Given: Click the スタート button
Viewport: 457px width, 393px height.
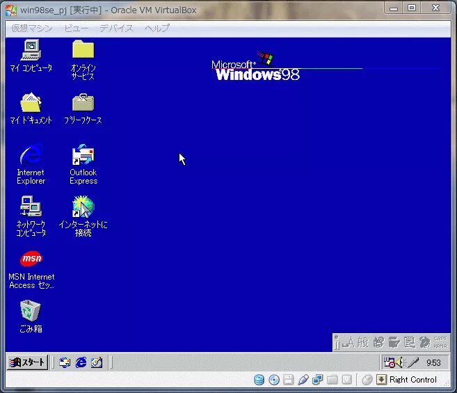Looking at the screenshot, I should point(27,362).
